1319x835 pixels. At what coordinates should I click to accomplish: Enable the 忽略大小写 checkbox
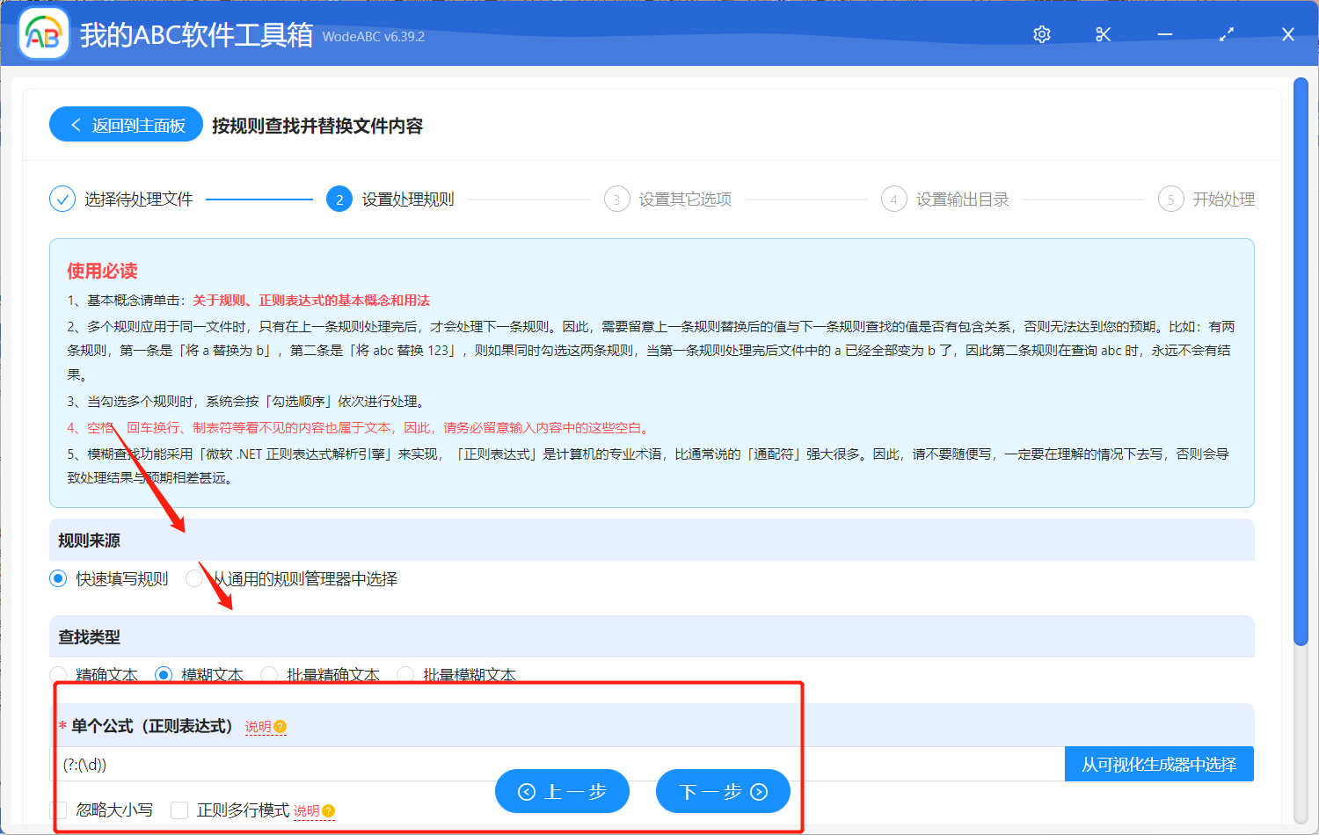[x=58, y=810]
